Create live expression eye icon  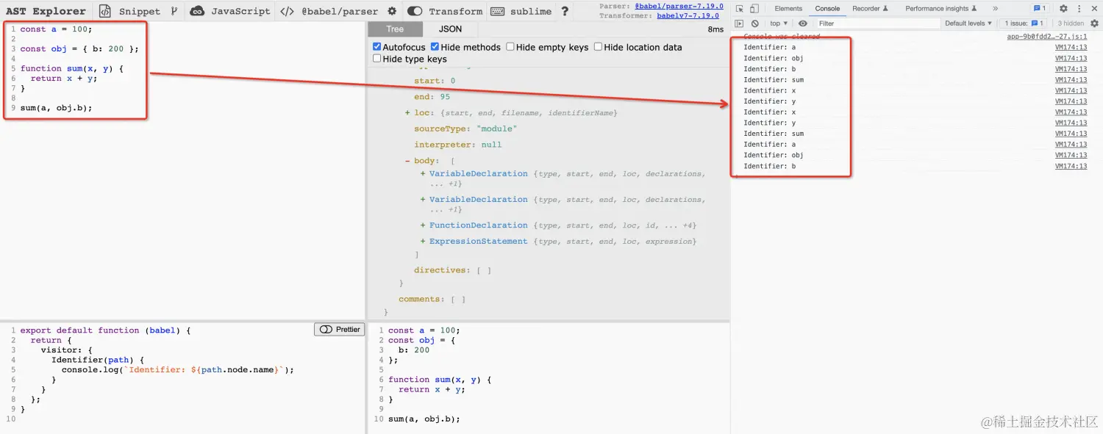point(802,23)
